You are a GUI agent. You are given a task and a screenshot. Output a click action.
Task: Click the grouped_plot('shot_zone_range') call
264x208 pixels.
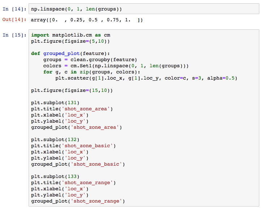coord(78,201)
